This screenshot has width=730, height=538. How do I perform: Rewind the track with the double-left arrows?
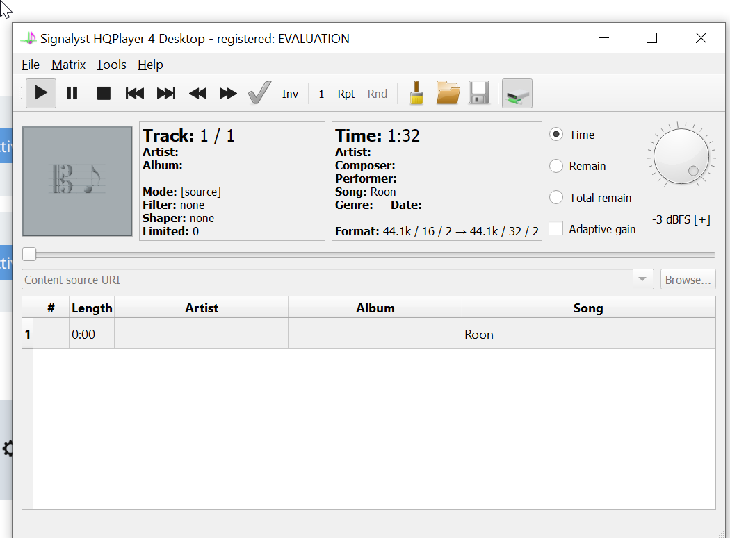pos(197,94)
